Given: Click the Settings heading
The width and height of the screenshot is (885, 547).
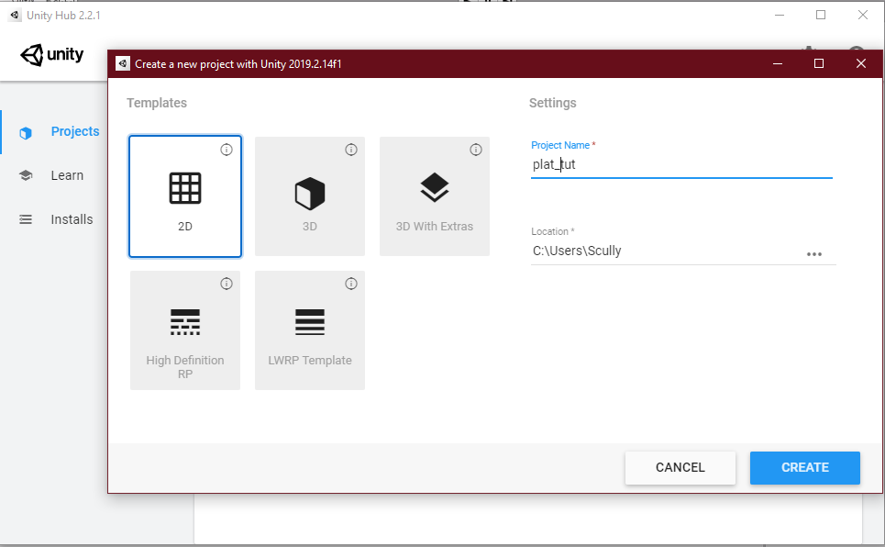Looking at the screenshot, I should click(x=553, y=103).
